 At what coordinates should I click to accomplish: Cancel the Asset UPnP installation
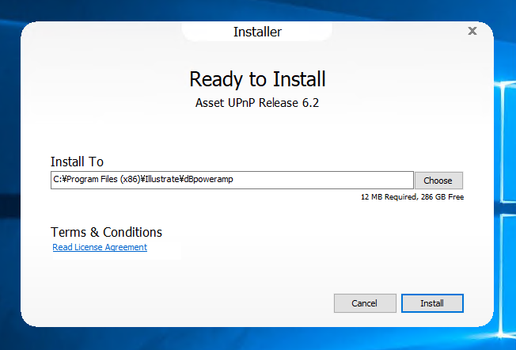tap(365, 303)
